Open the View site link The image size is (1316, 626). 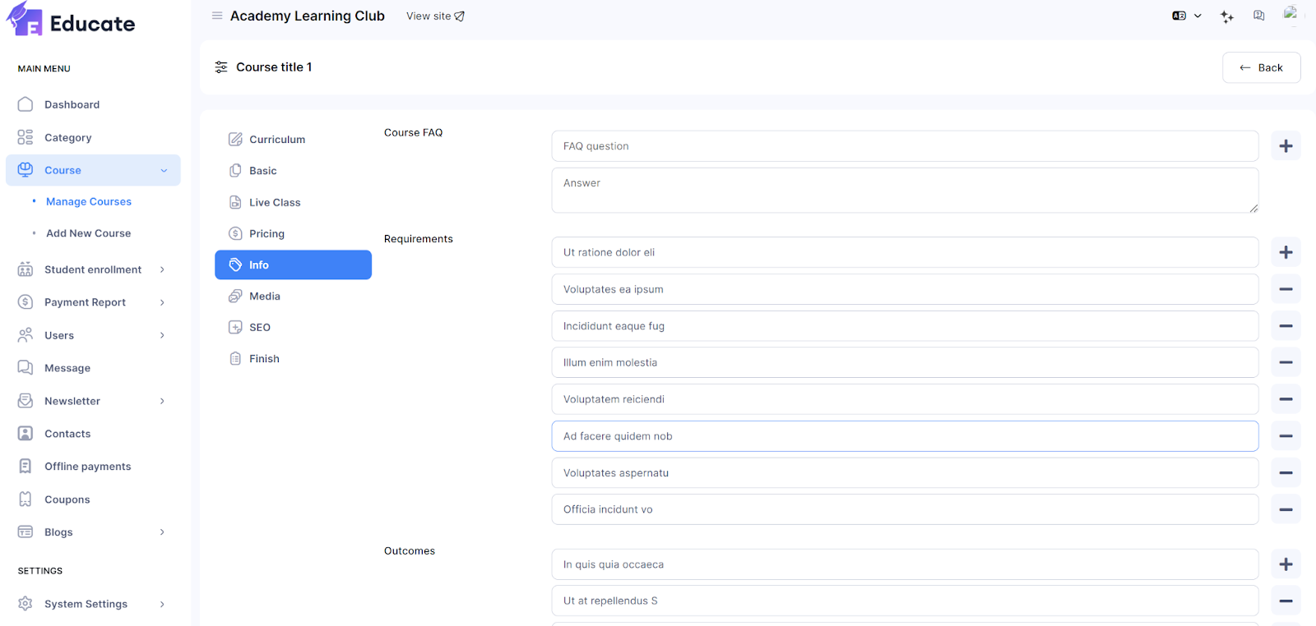pos(435,16)
